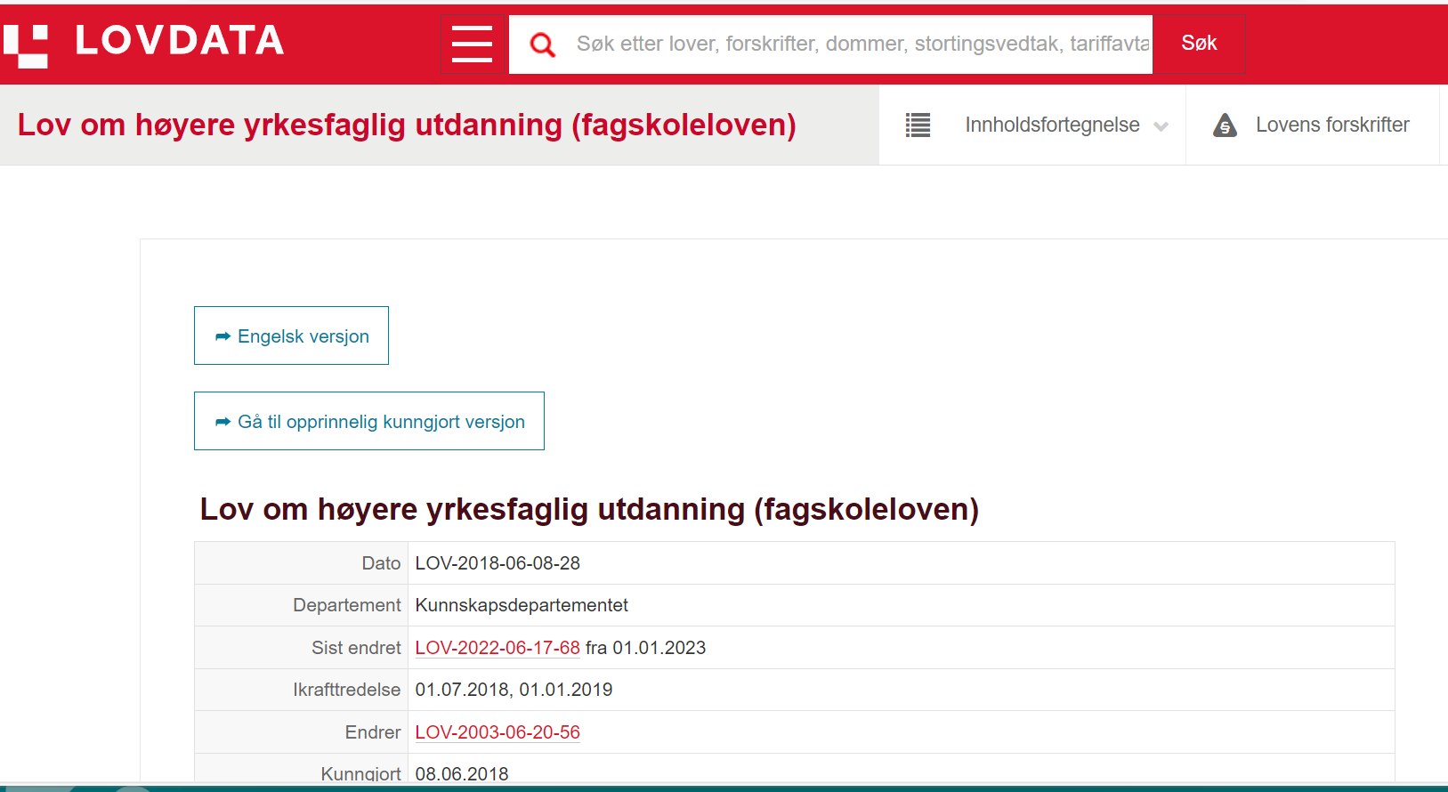Select the LOV-2018-06-08-28 date value
Image resolution: width=1448 pixels, height=792 pixels.
click(x=497, y=563)
